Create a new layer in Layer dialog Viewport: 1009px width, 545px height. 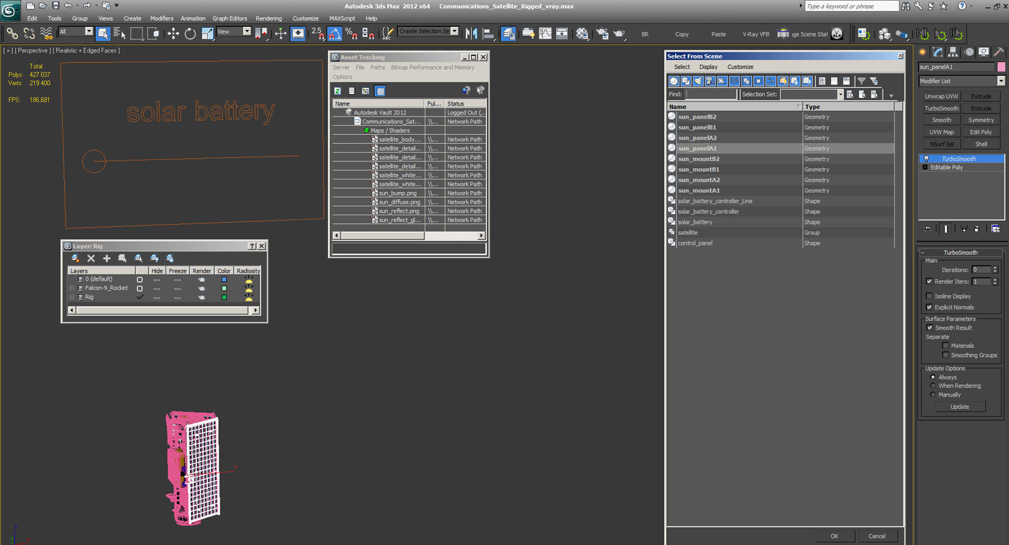click(75, 258)
